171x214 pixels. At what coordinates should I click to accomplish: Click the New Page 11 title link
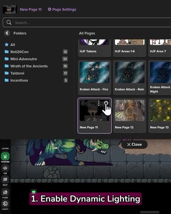point(31,9)
